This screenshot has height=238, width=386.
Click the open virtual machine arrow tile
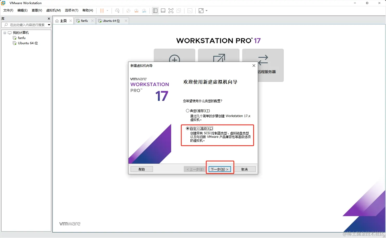[218, 55]
